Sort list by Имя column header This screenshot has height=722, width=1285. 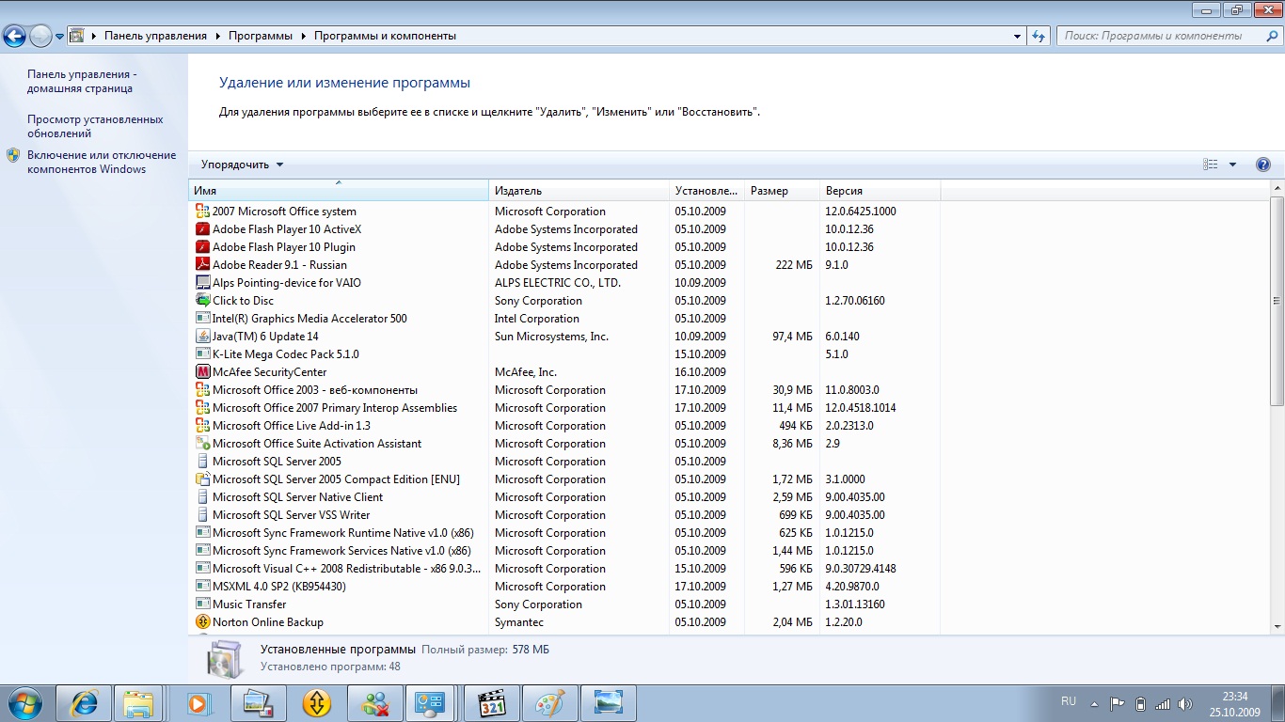[x=339, y=191]
